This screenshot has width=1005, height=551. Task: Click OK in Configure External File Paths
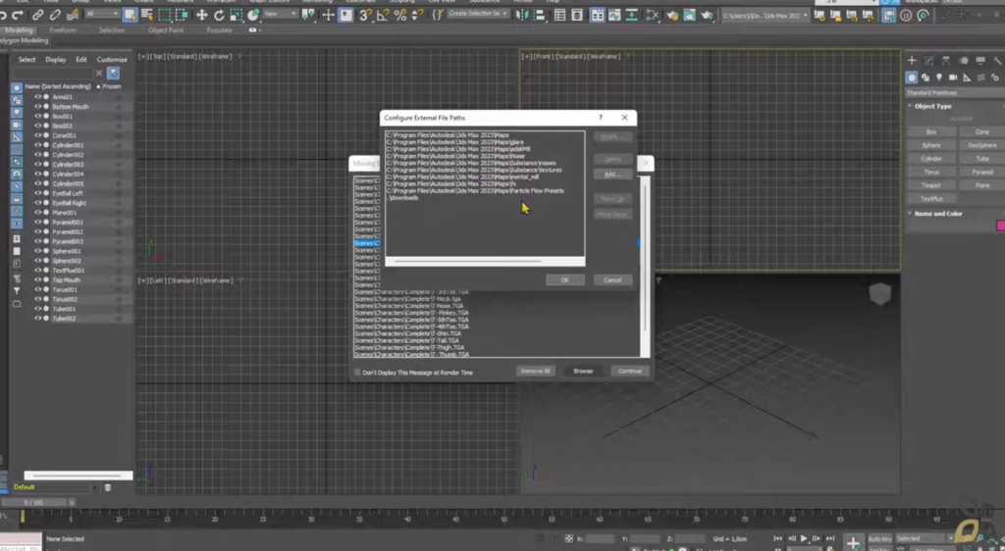564,280
